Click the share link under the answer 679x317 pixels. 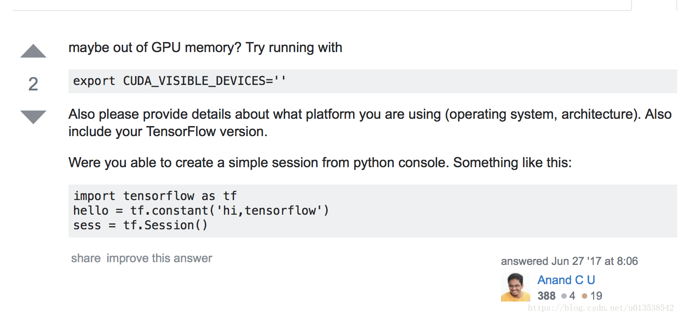tap(86, 258)
